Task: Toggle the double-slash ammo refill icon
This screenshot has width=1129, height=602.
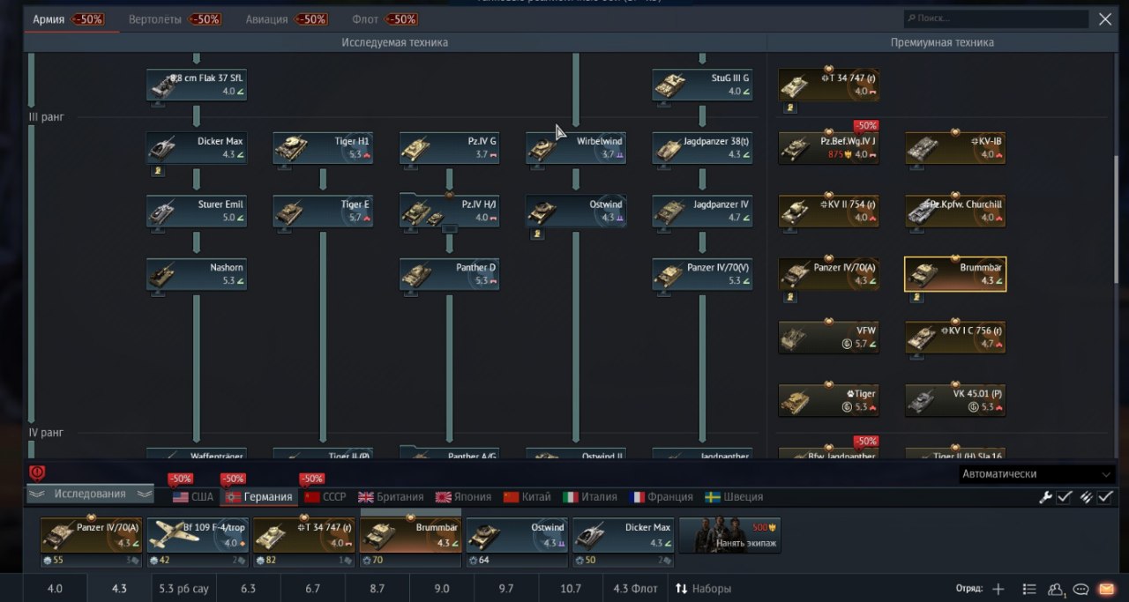Action: (1086, 497)
